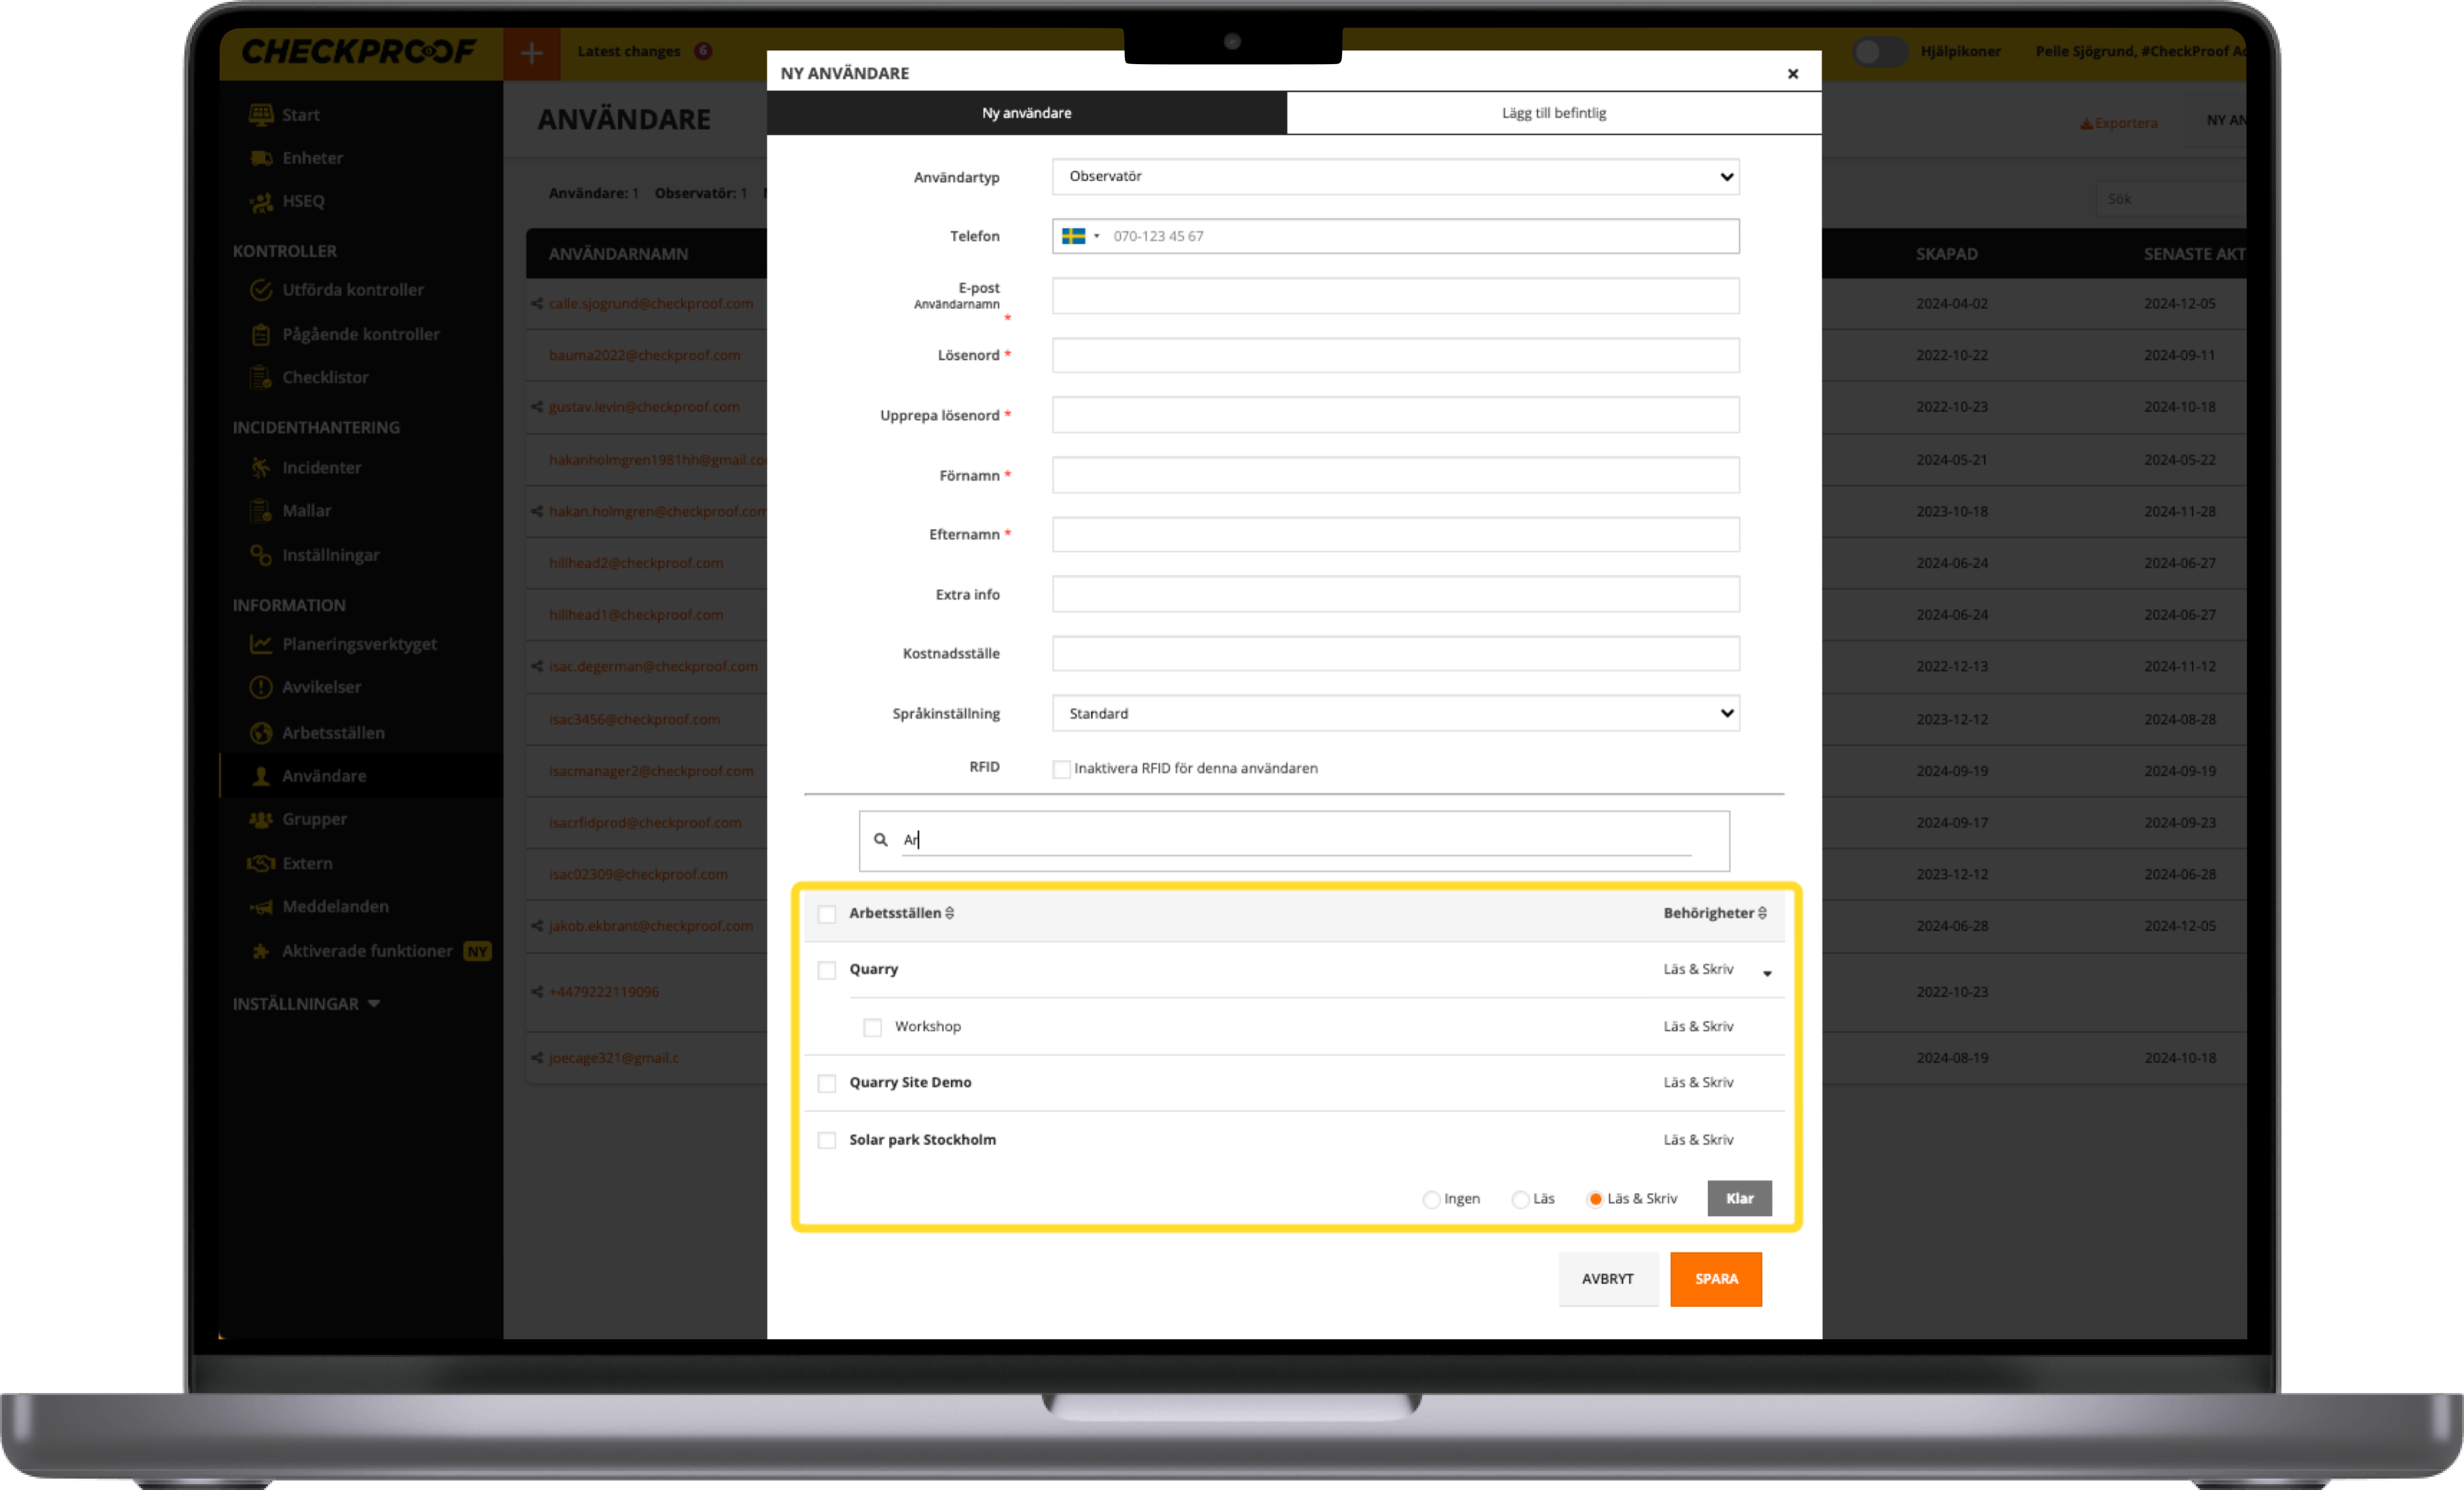Image resolution: width=2464 pixels, height=1490 pixels.
Task: Select the Läs radio button
Action: [1520, 1199]
